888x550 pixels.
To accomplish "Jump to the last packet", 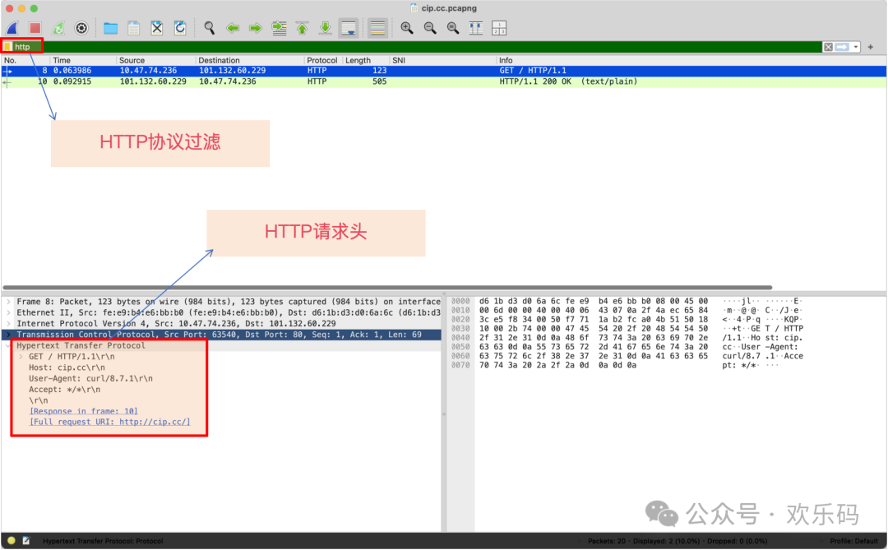I will tap(324, 27).
